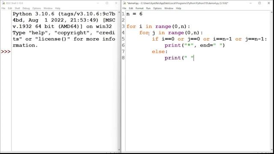Viewport: 274px width, 154px height.
Task: Click the 'Python 3.10.6' text in the shell
Action: click(33, 14)
